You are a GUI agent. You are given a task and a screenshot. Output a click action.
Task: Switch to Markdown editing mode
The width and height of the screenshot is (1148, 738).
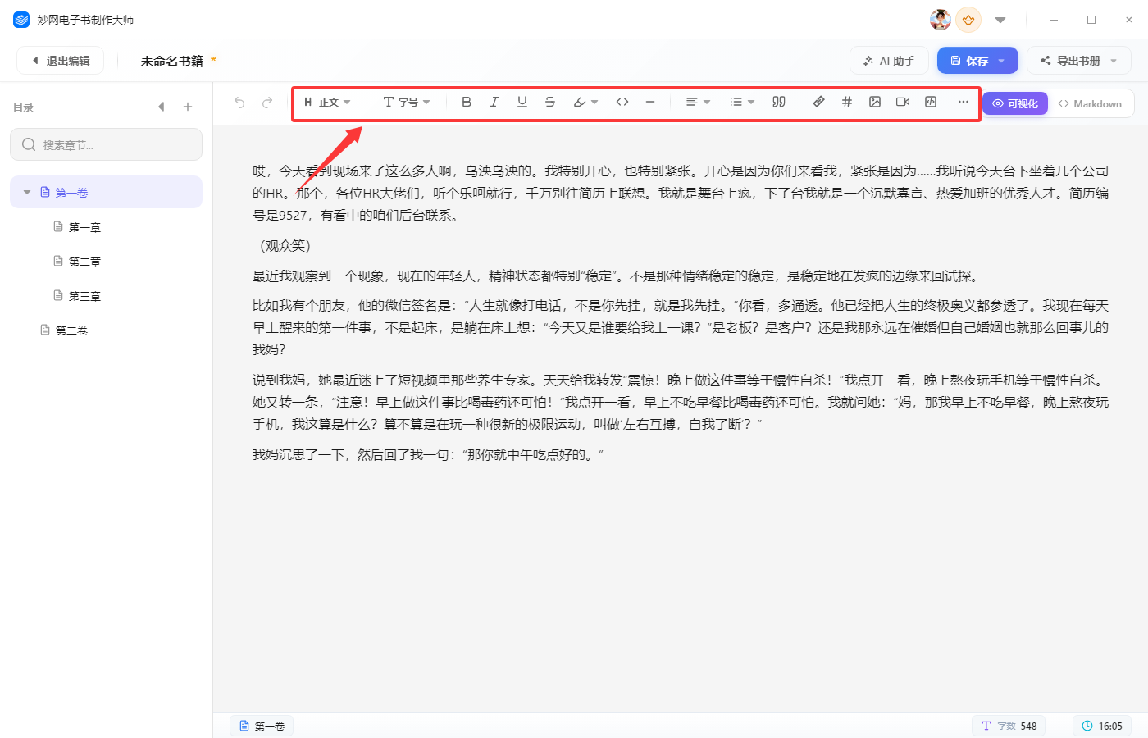tap(1090, 103)
